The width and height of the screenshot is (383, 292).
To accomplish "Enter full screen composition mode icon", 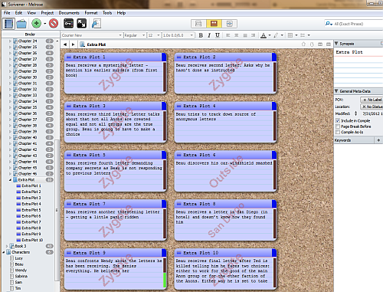I will (x=82, y=24).
